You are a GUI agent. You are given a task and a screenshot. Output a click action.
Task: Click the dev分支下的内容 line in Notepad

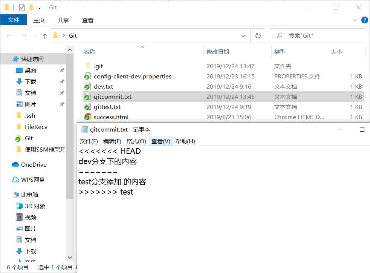tap(108, 161)
